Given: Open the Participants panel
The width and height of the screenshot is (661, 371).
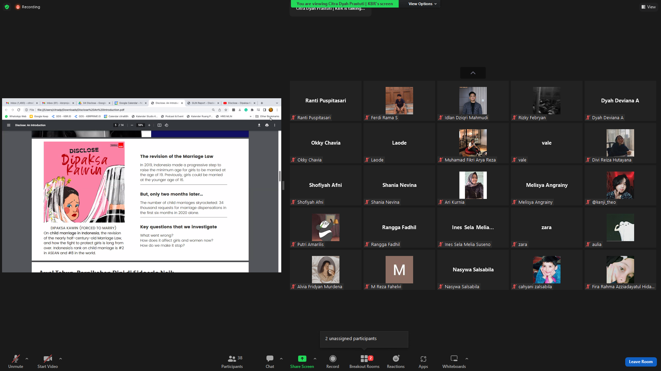Looking at the screenshot, I should tap(232, 362).
